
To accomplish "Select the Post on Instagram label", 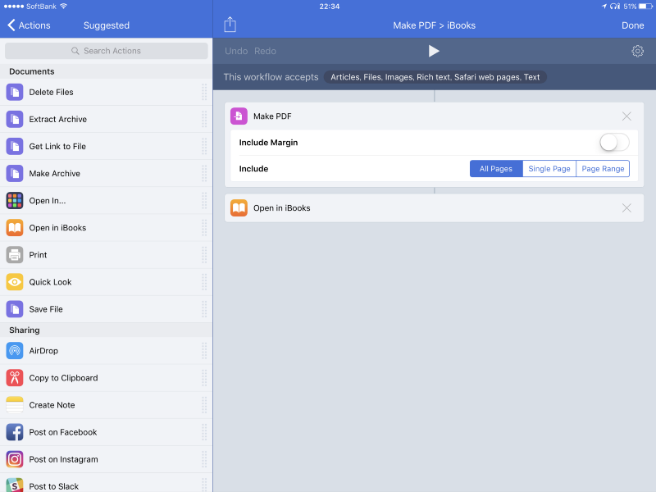I will pyautogui.click(x=63, y=459).
